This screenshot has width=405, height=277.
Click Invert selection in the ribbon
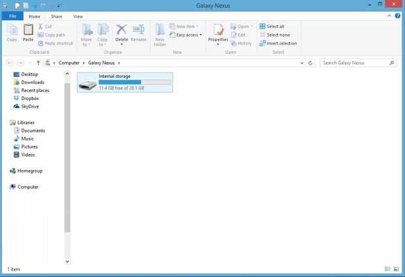[x=278, y=43]
